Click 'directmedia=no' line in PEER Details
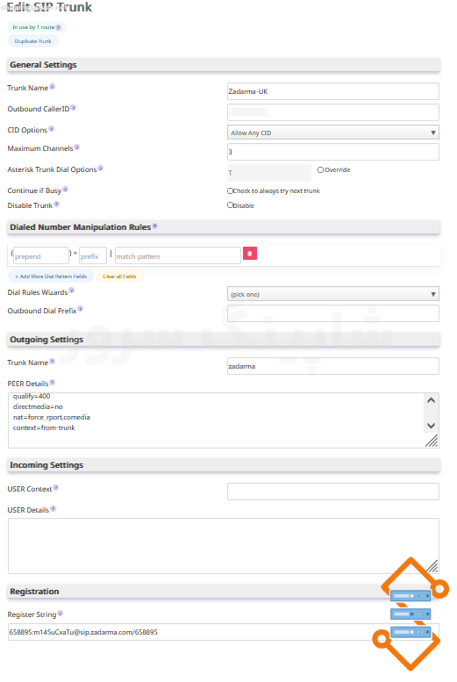 click(38, 406)
